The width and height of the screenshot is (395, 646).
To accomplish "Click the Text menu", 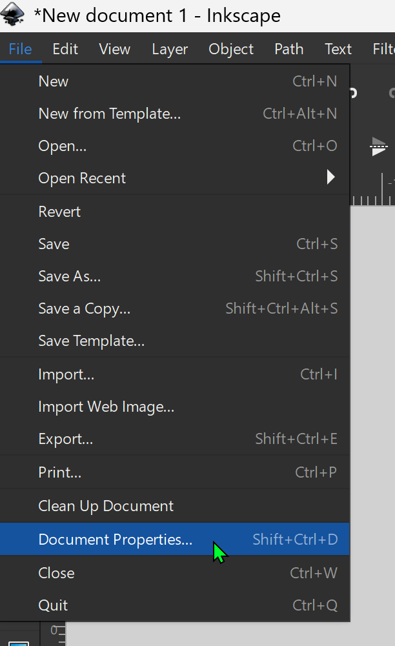I will pyautogui.click(x=338, y=48).
